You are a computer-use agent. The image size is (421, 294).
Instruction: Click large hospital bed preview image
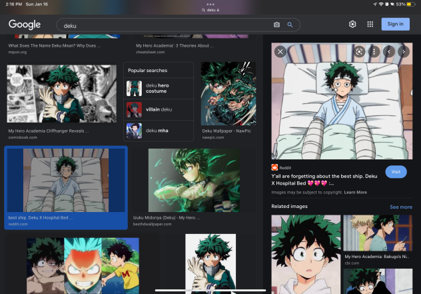pyautogui.click(x=342, y=101)
